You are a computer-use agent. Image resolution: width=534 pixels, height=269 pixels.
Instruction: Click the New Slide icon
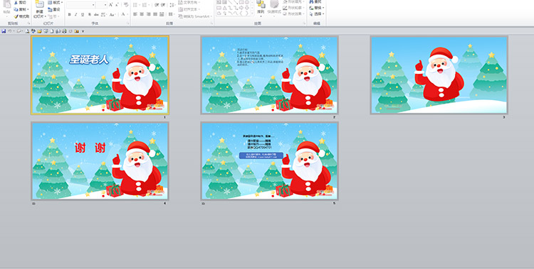[39, 4]
